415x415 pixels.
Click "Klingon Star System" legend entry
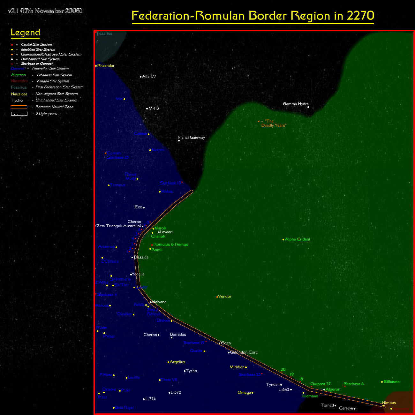pos(53,81)
